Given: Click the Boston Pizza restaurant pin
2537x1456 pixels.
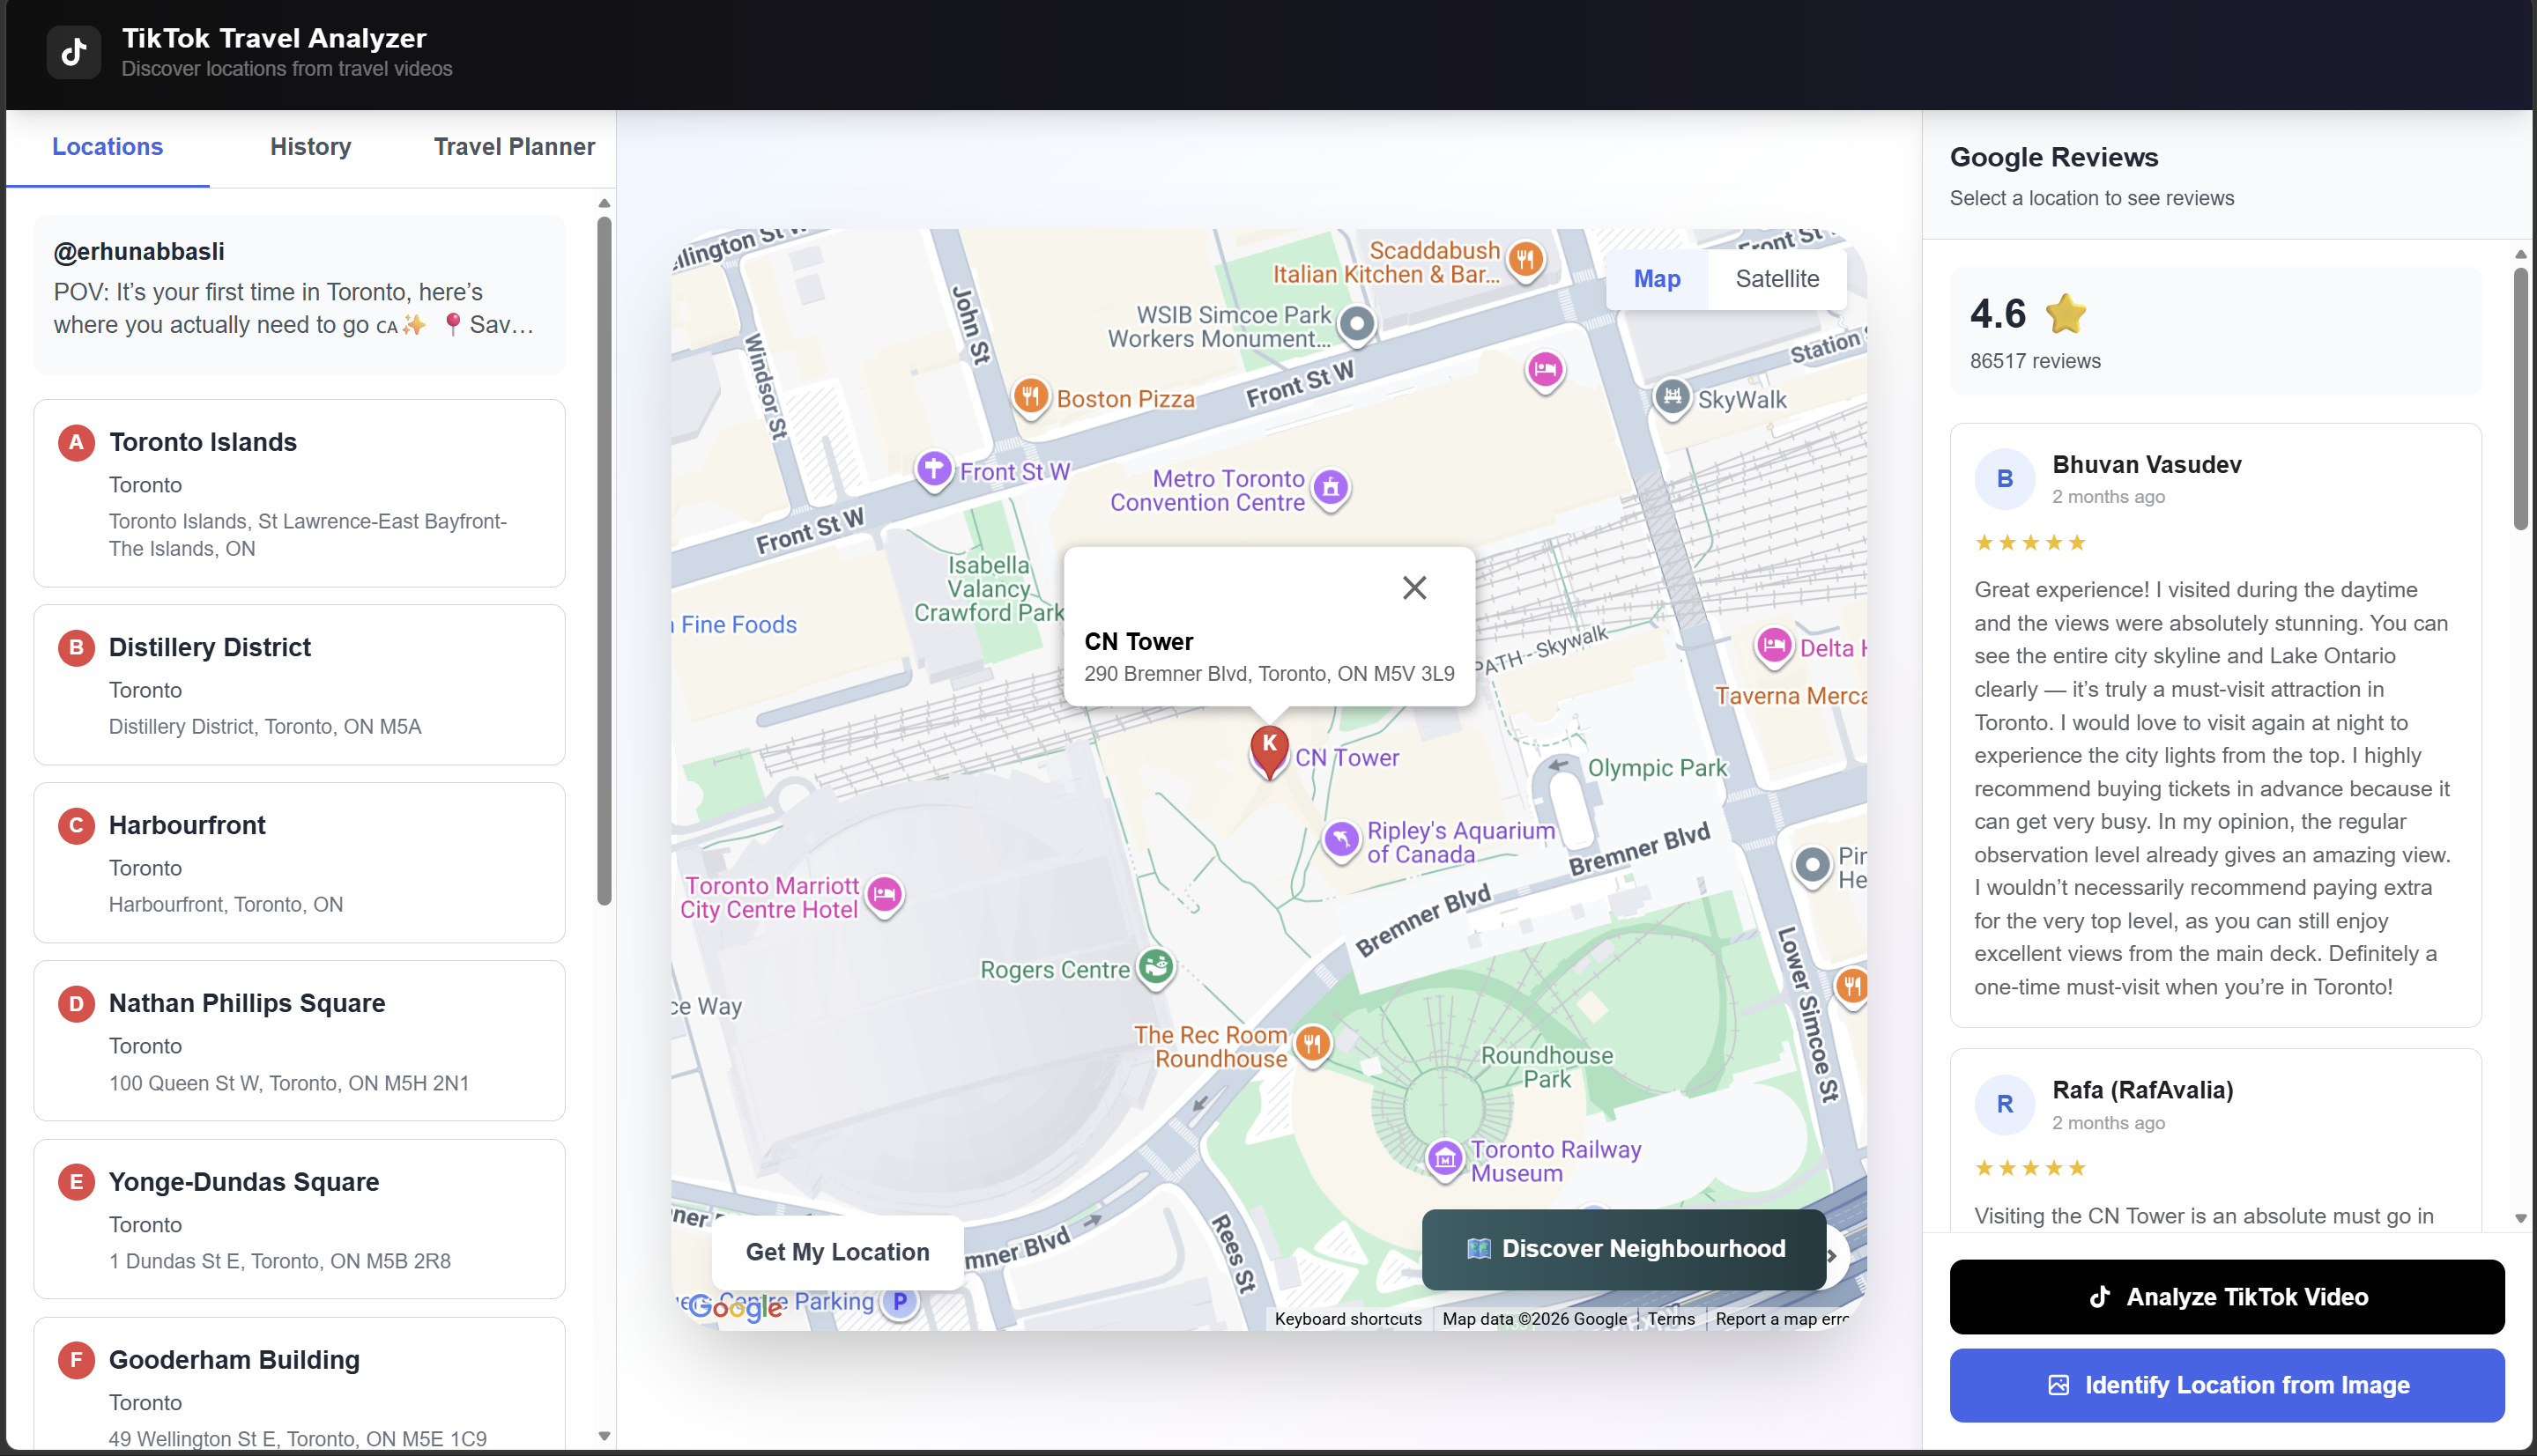Looking at the screenshot, I should pos(1029,396).
